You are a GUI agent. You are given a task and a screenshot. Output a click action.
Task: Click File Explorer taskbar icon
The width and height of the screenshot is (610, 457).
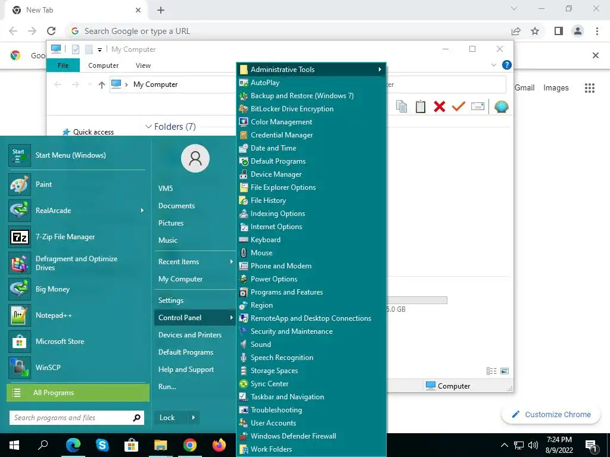coord(160,445)
